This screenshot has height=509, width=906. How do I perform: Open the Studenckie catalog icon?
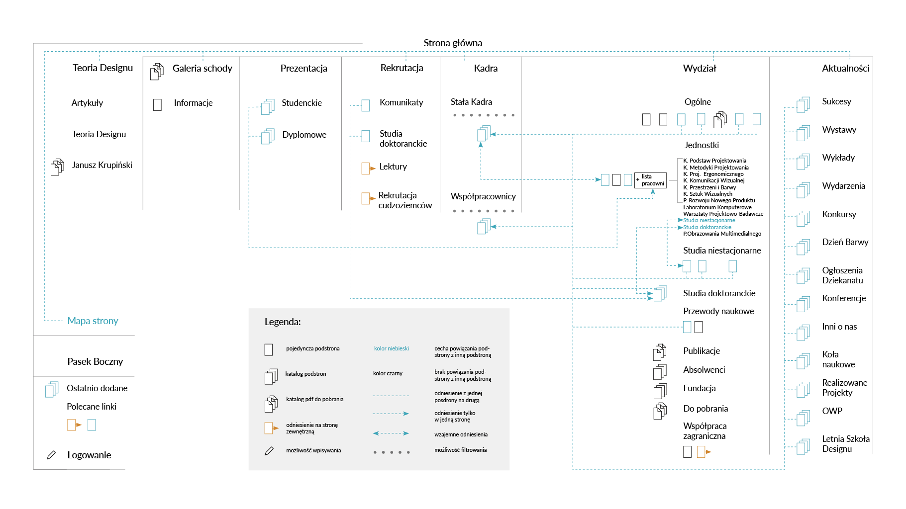[x=268, y=106]
